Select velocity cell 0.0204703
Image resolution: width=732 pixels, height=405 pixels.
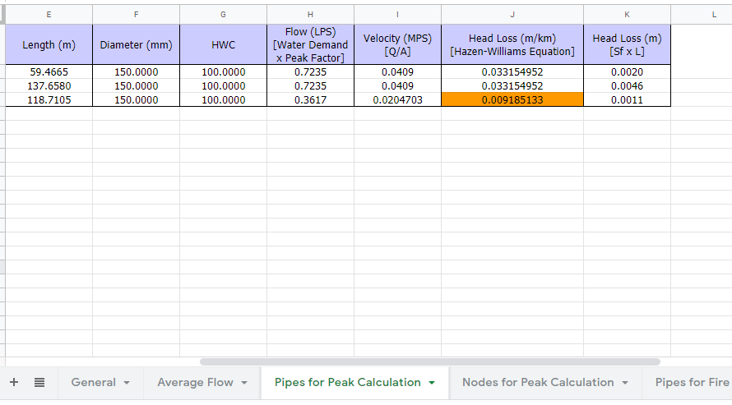pyautogui.click(x=398, y=99)
